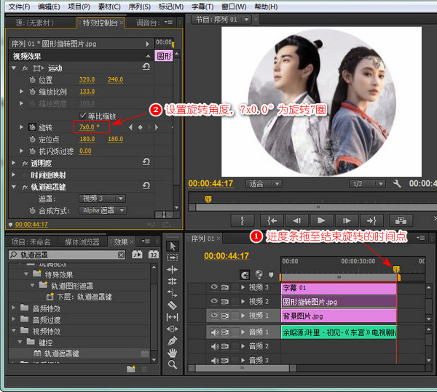Viewport: 437px width, 392px height.
Task: Hide the 视频 2 track eye
Action: pyautogui.click(x=214, y=301)
